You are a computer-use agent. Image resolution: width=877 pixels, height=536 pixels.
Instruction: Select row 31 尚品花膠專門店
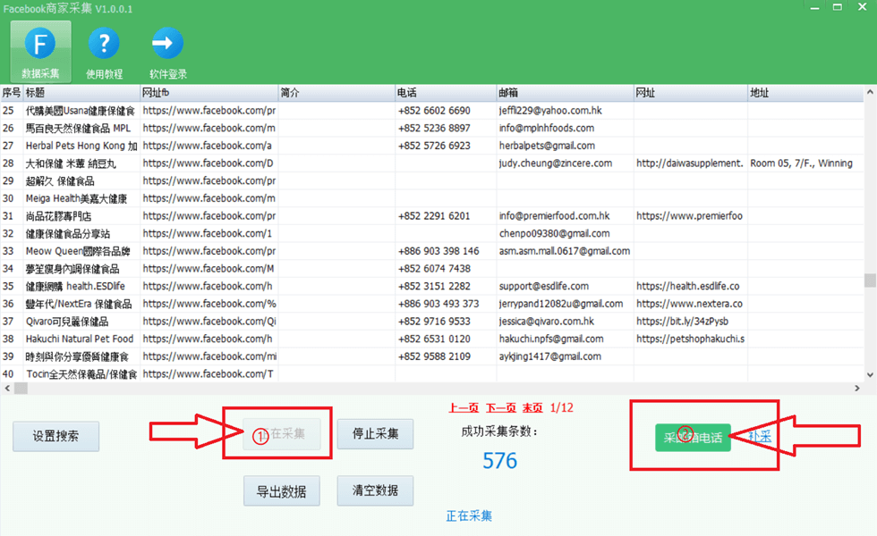[x=431, y=216]
